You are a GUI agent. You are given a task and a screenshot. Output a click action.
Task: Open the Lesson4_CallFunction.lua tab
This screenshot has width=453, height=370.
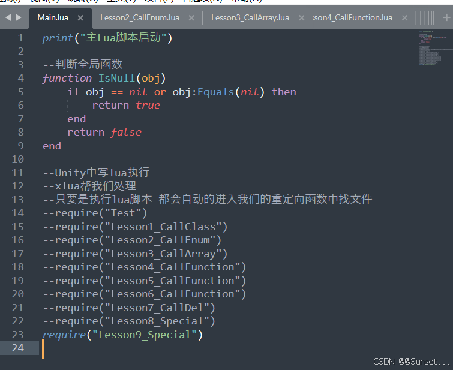click(353, 18)
